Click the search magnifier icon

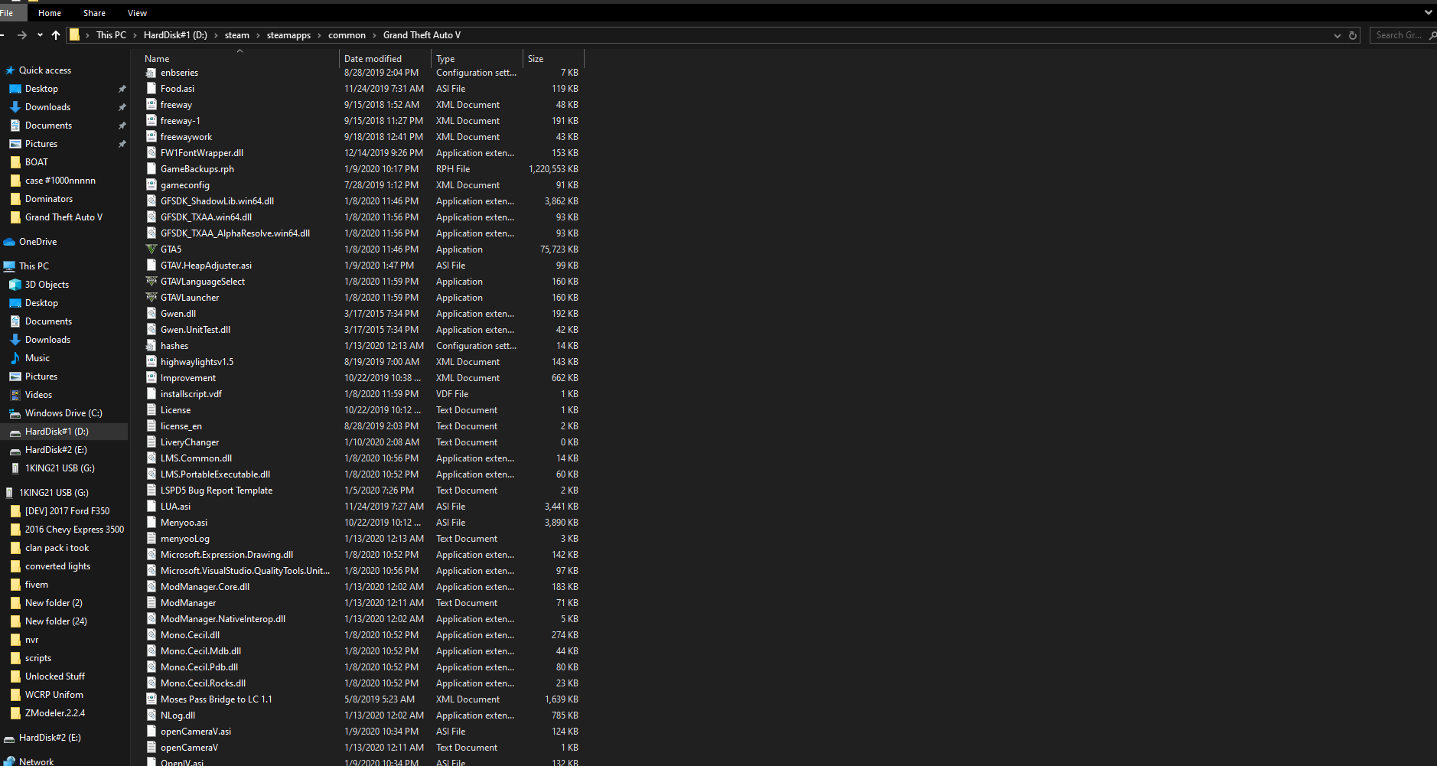click(x=1432, y=35)
